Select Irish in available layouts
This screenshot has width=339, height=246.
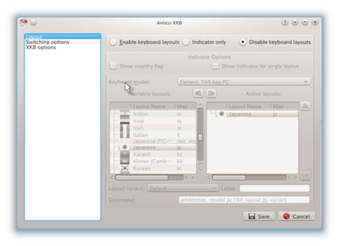(x=153, y=128)
